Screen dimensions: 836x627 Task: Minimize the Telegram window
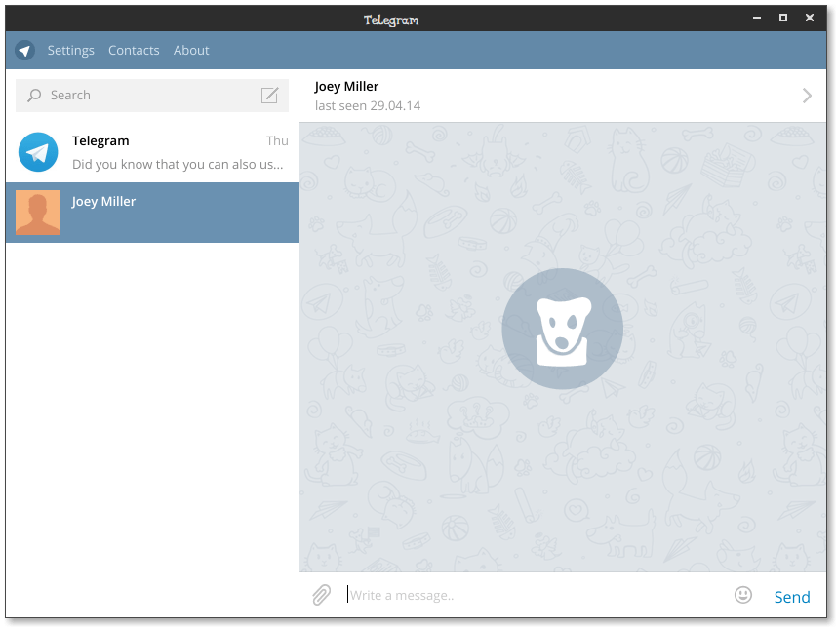point(756,19)
